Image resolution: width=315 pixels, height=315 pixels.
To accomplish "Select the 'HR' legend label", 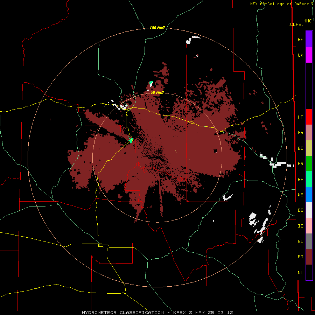I will pos(300,164).
